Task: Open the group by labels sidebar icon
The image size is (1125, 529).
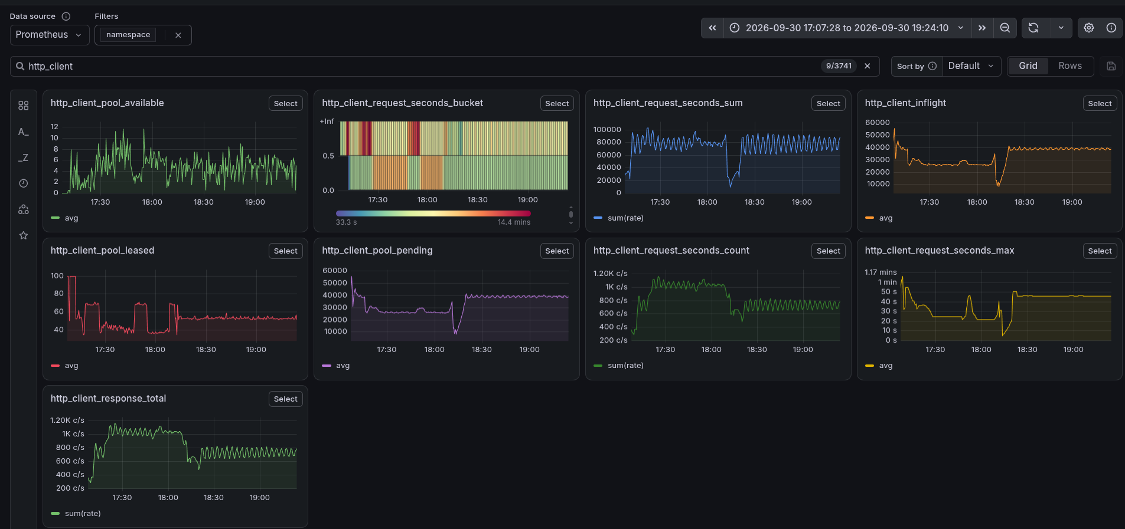Action: (24, 209)
